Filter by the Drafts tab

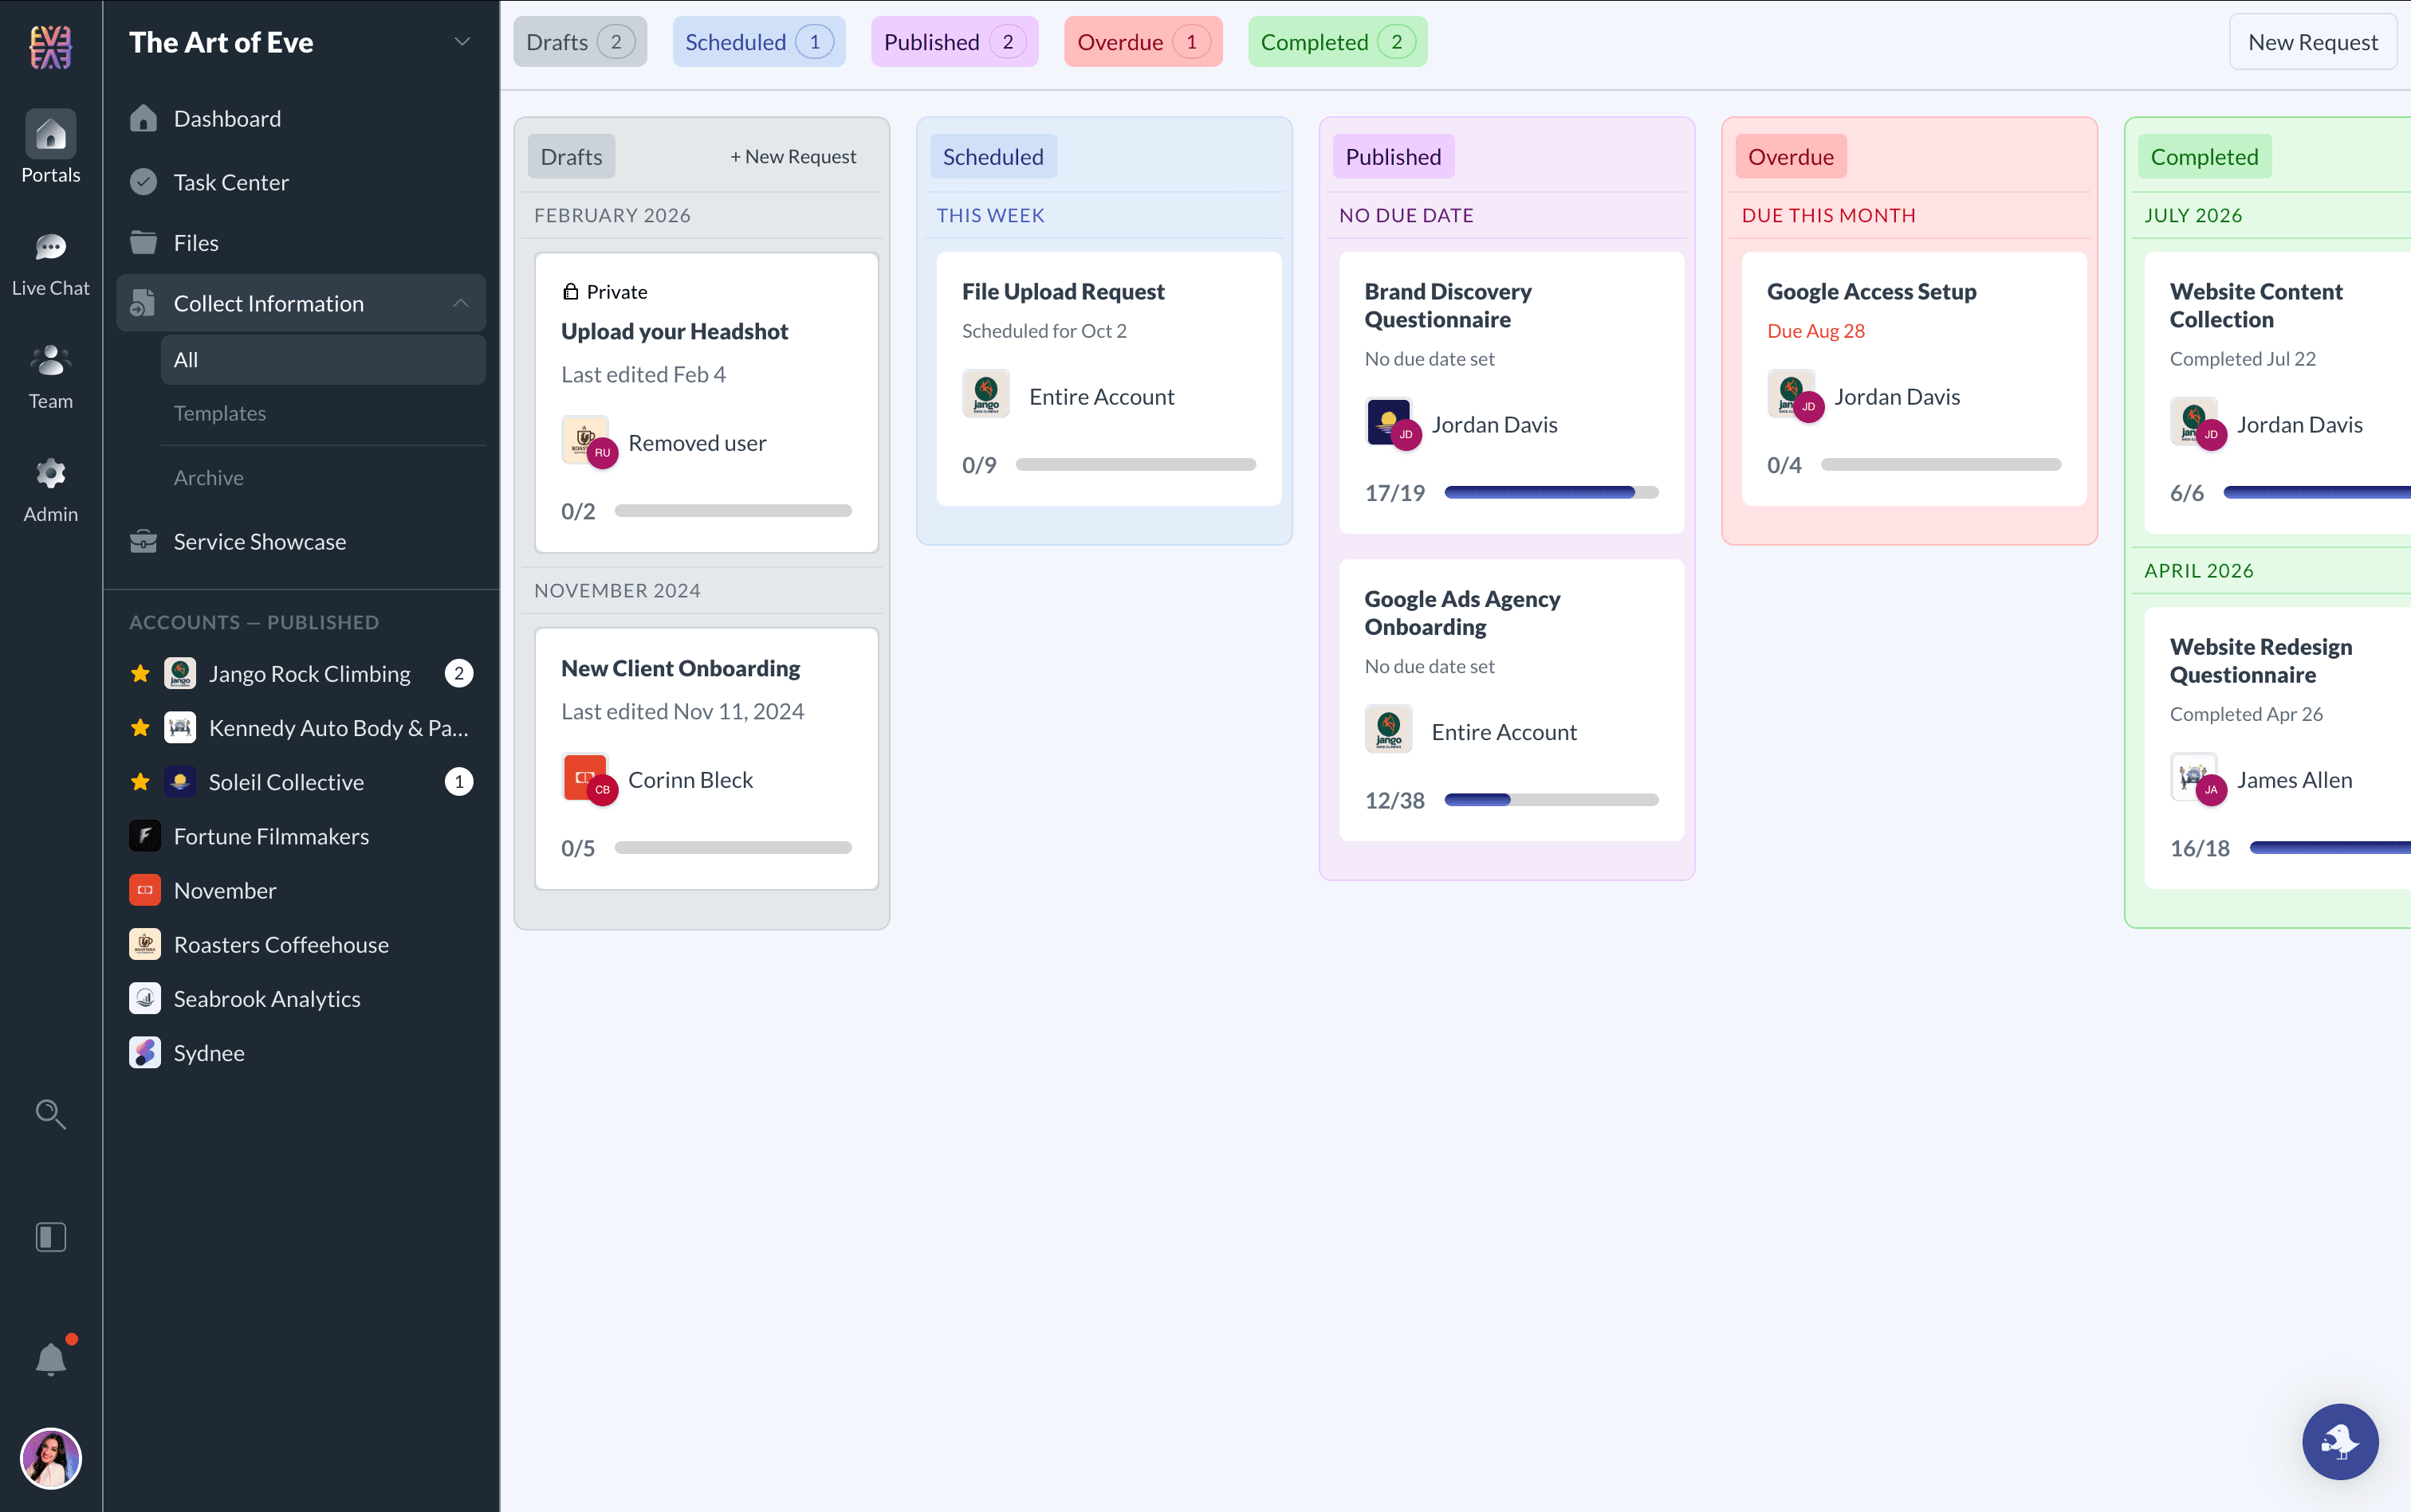580,41
